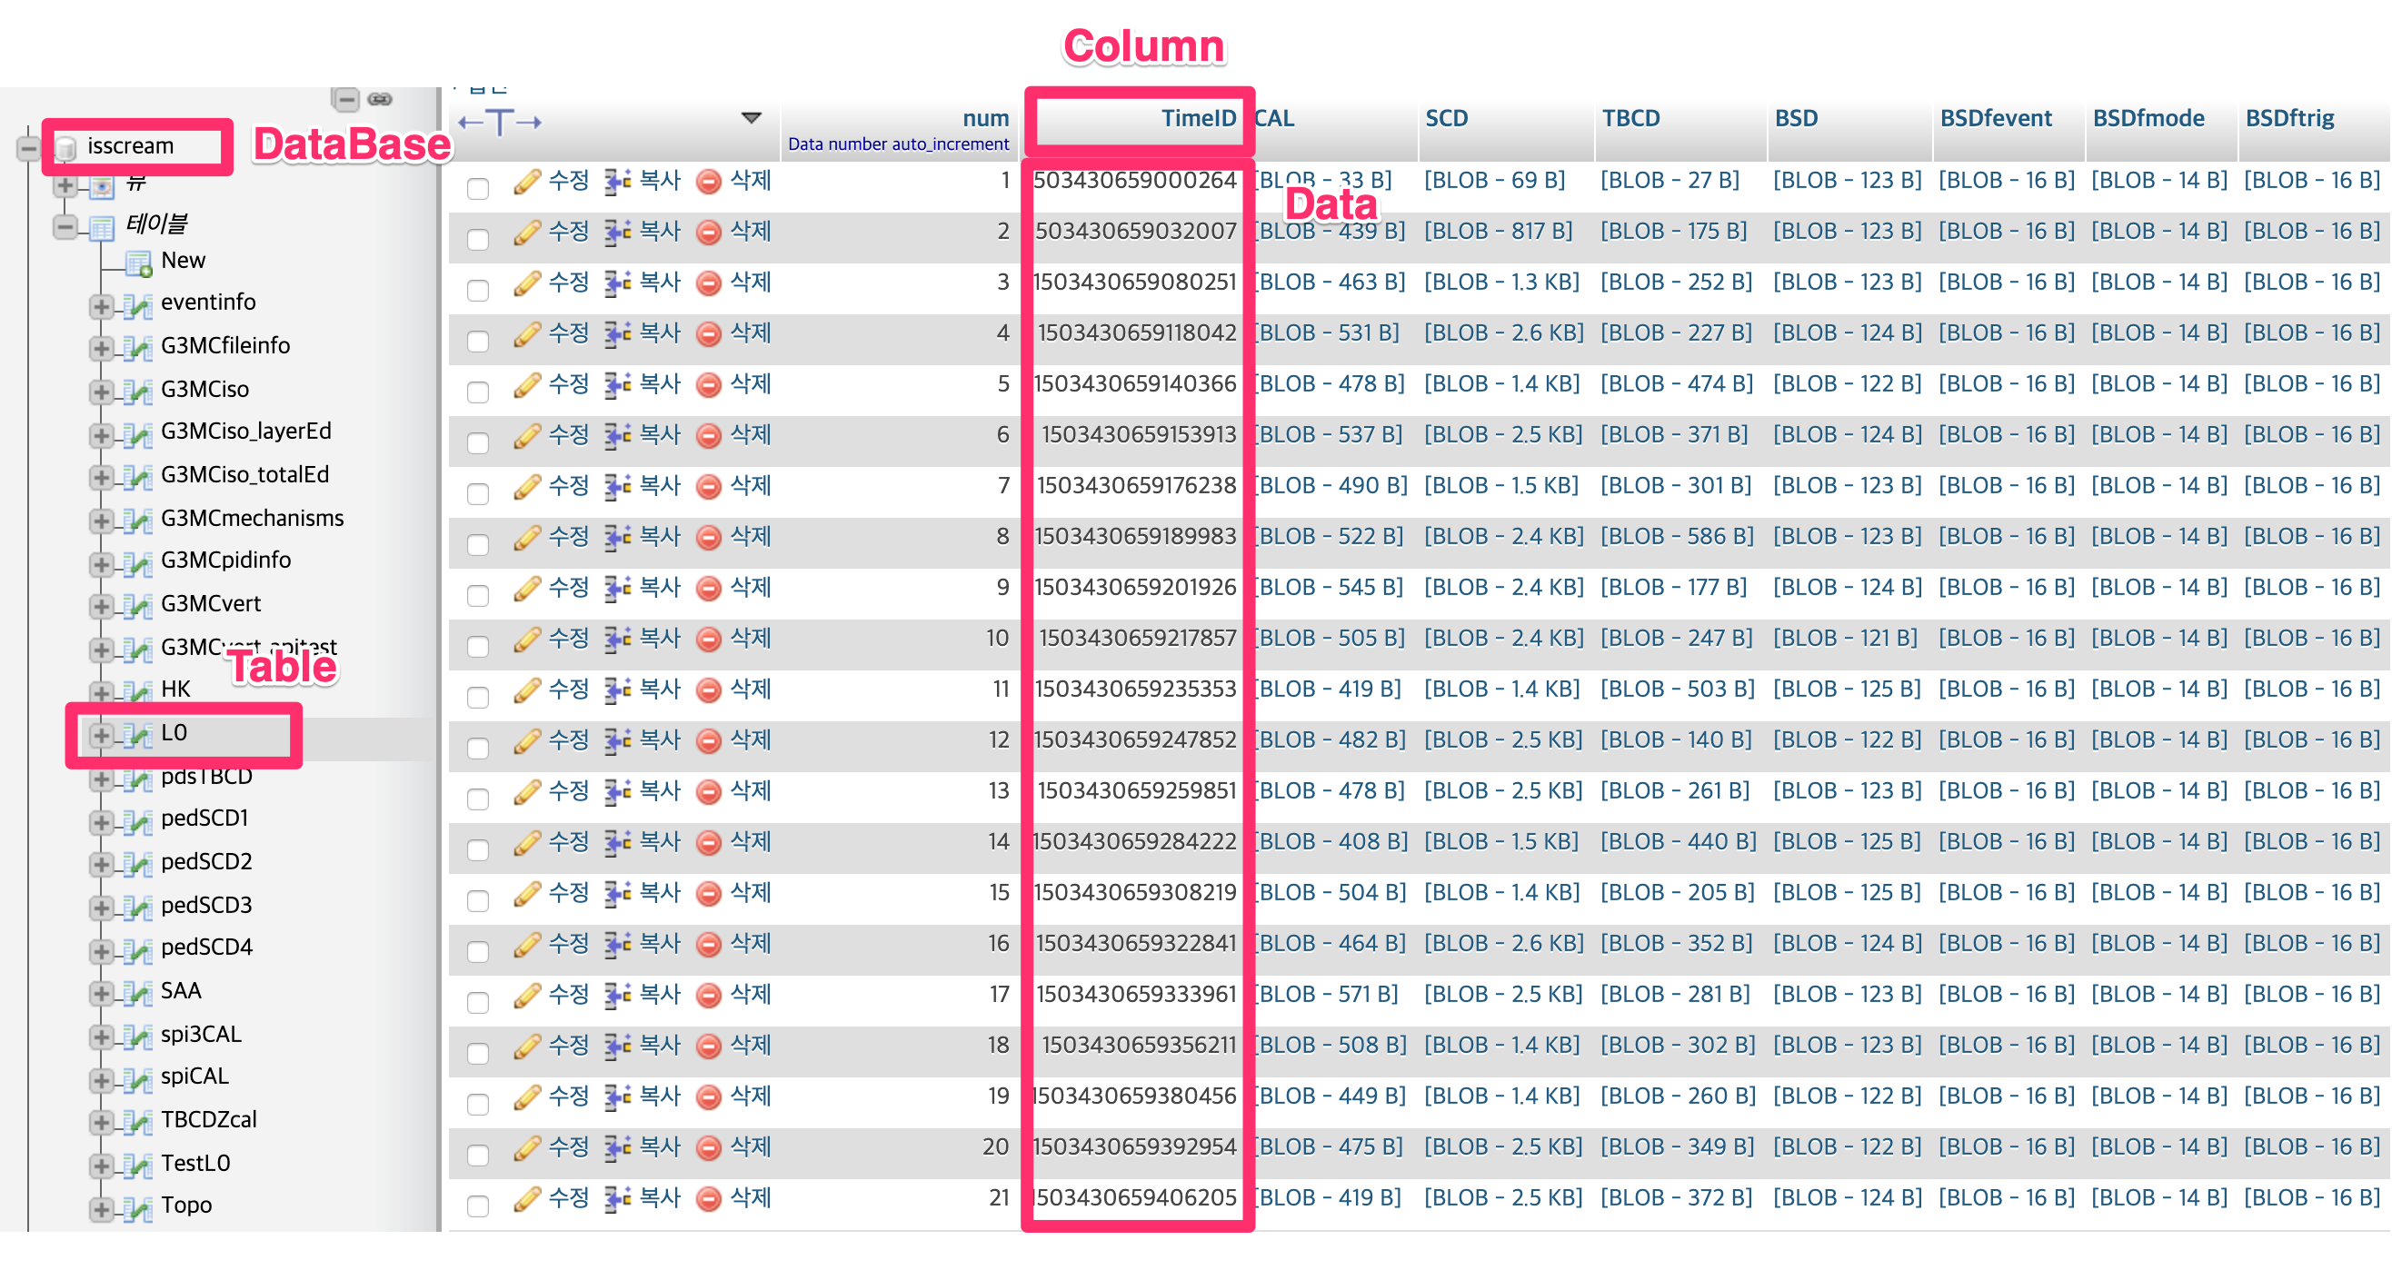Open the pedSCD3 table
2392x1270 pixels.
(206, 905)
